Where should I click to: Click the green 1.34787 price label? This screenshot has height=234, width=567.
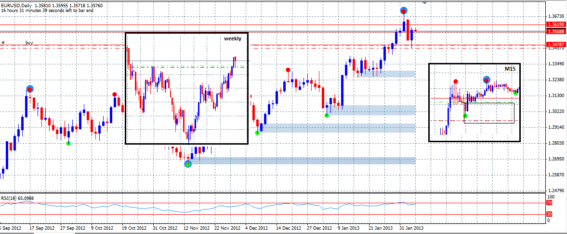[554, 45]
